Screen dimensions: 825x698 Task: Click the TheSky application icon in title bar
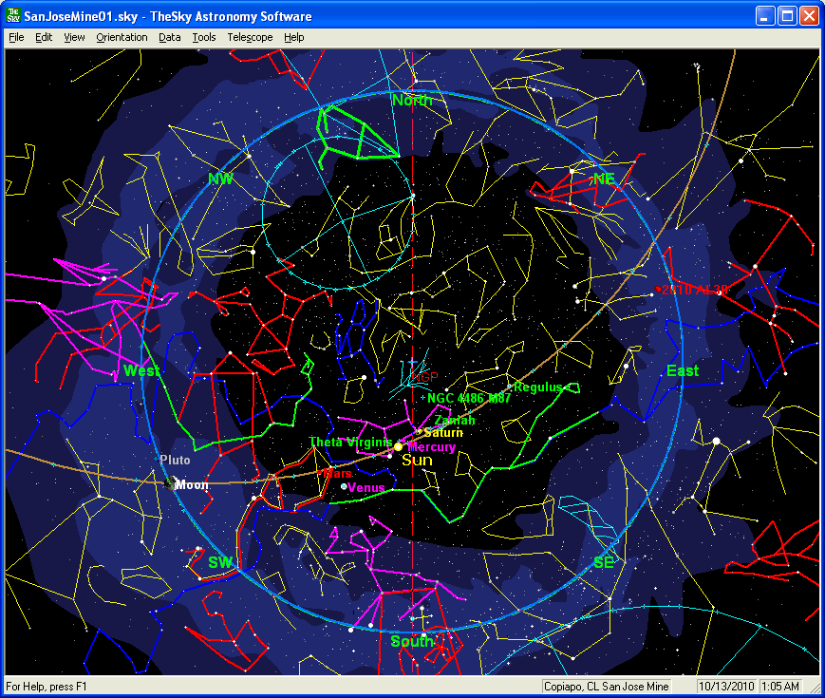pyautogui.click(x=13, y=16)
